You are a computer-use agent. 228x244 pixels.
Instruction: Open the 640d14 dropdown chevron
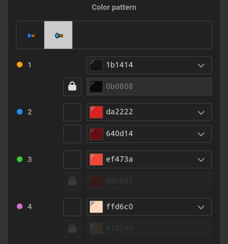pos(201,134)
